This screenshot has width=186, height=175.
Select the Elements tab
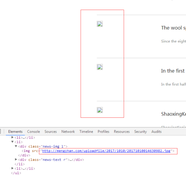(x=15, y=132)
